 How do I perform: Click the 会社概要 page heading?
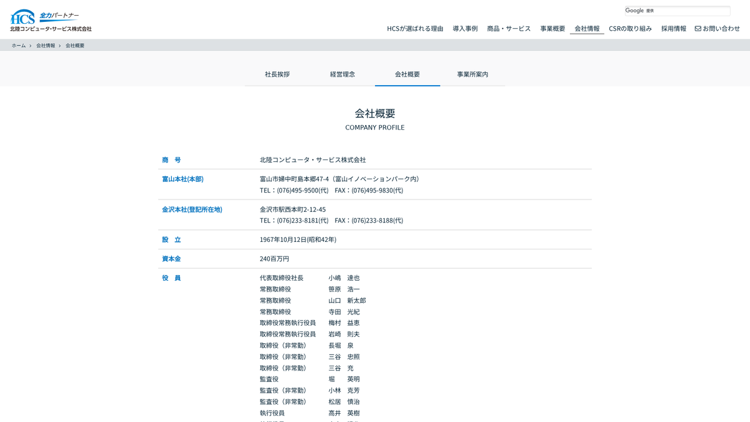tap(375, 113)
